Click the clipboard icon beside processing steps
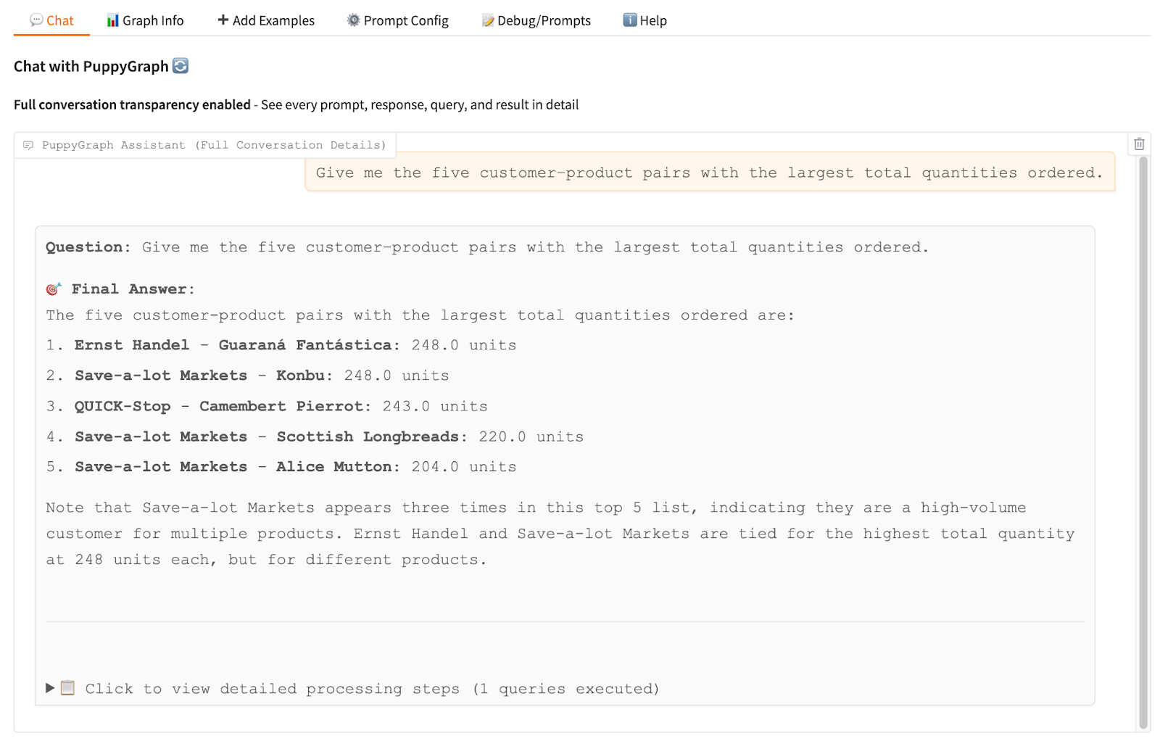The image size is (1160, 741). click(67, 687)
